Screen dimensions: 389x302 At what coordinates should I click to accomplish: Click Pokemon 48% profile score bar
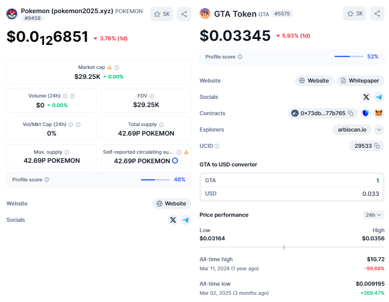155,180
